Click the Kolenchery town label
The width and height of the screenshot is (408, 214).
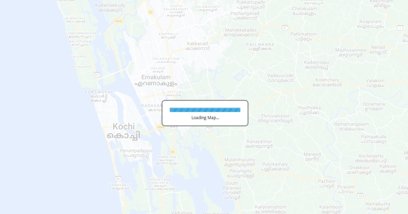(x=327, y=82)
